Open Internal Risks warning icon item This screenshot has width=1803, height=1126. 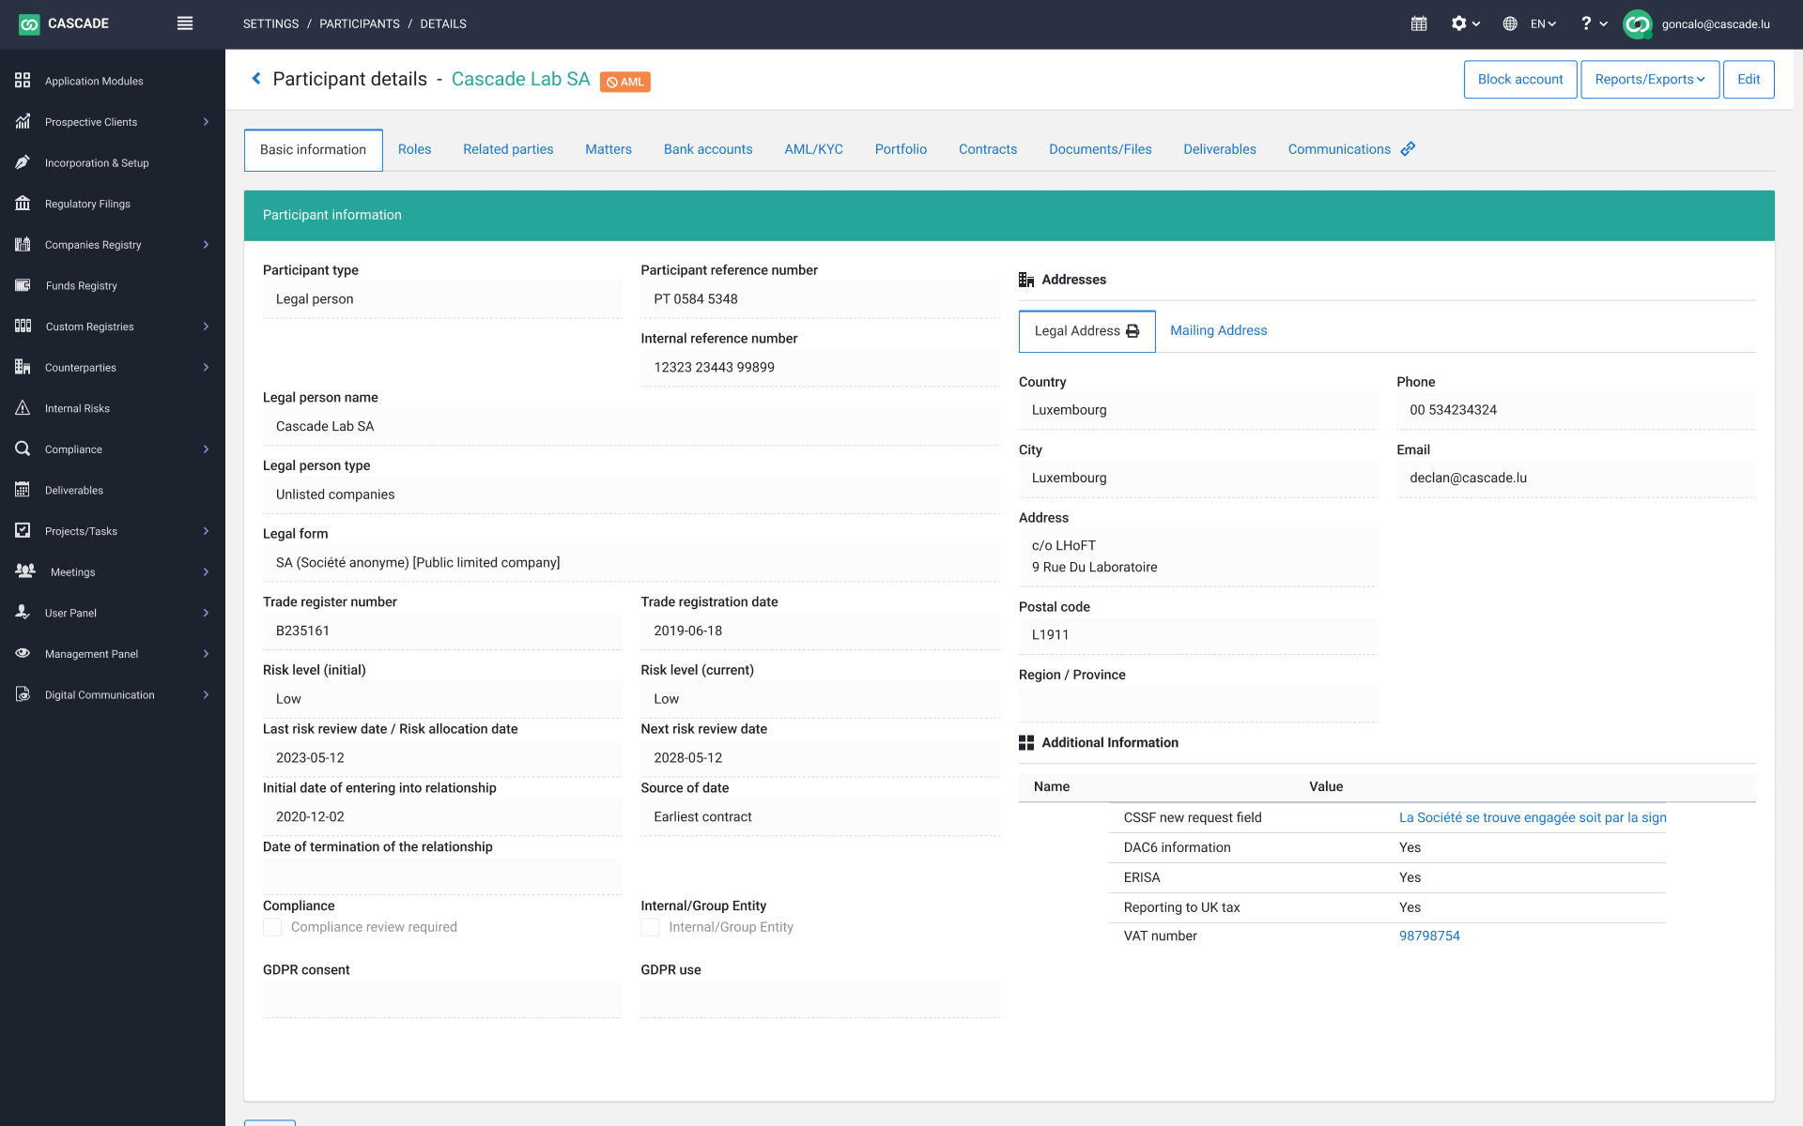[x=23, y=408]
